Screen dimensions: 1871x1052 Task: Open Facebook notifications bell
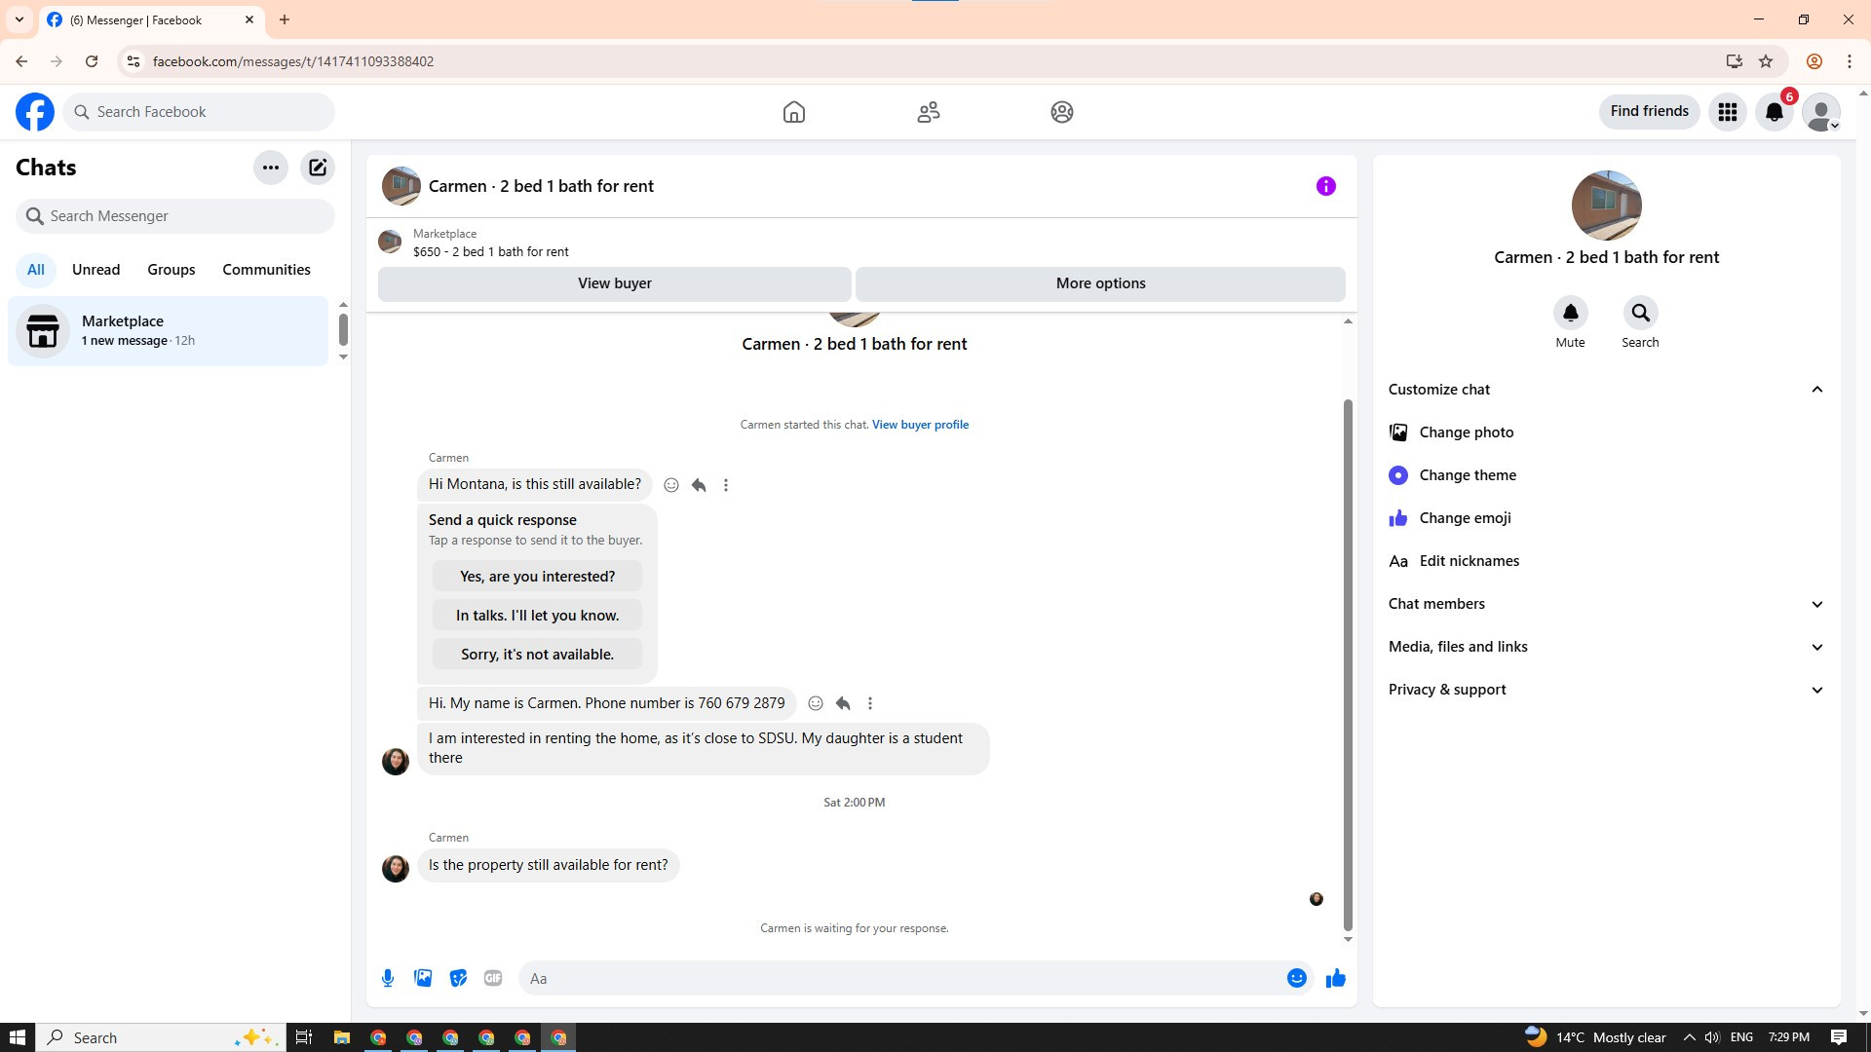pos(1775,112)
